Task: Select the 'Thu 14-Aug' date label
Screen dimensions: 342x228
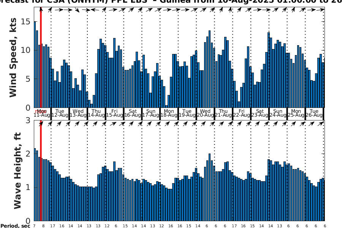Action: point(96,113)
